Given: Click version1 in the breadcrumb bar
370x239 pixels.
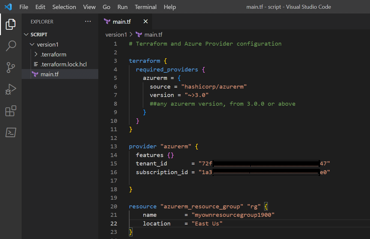Looking at the screenshot, I should point(116,35).
